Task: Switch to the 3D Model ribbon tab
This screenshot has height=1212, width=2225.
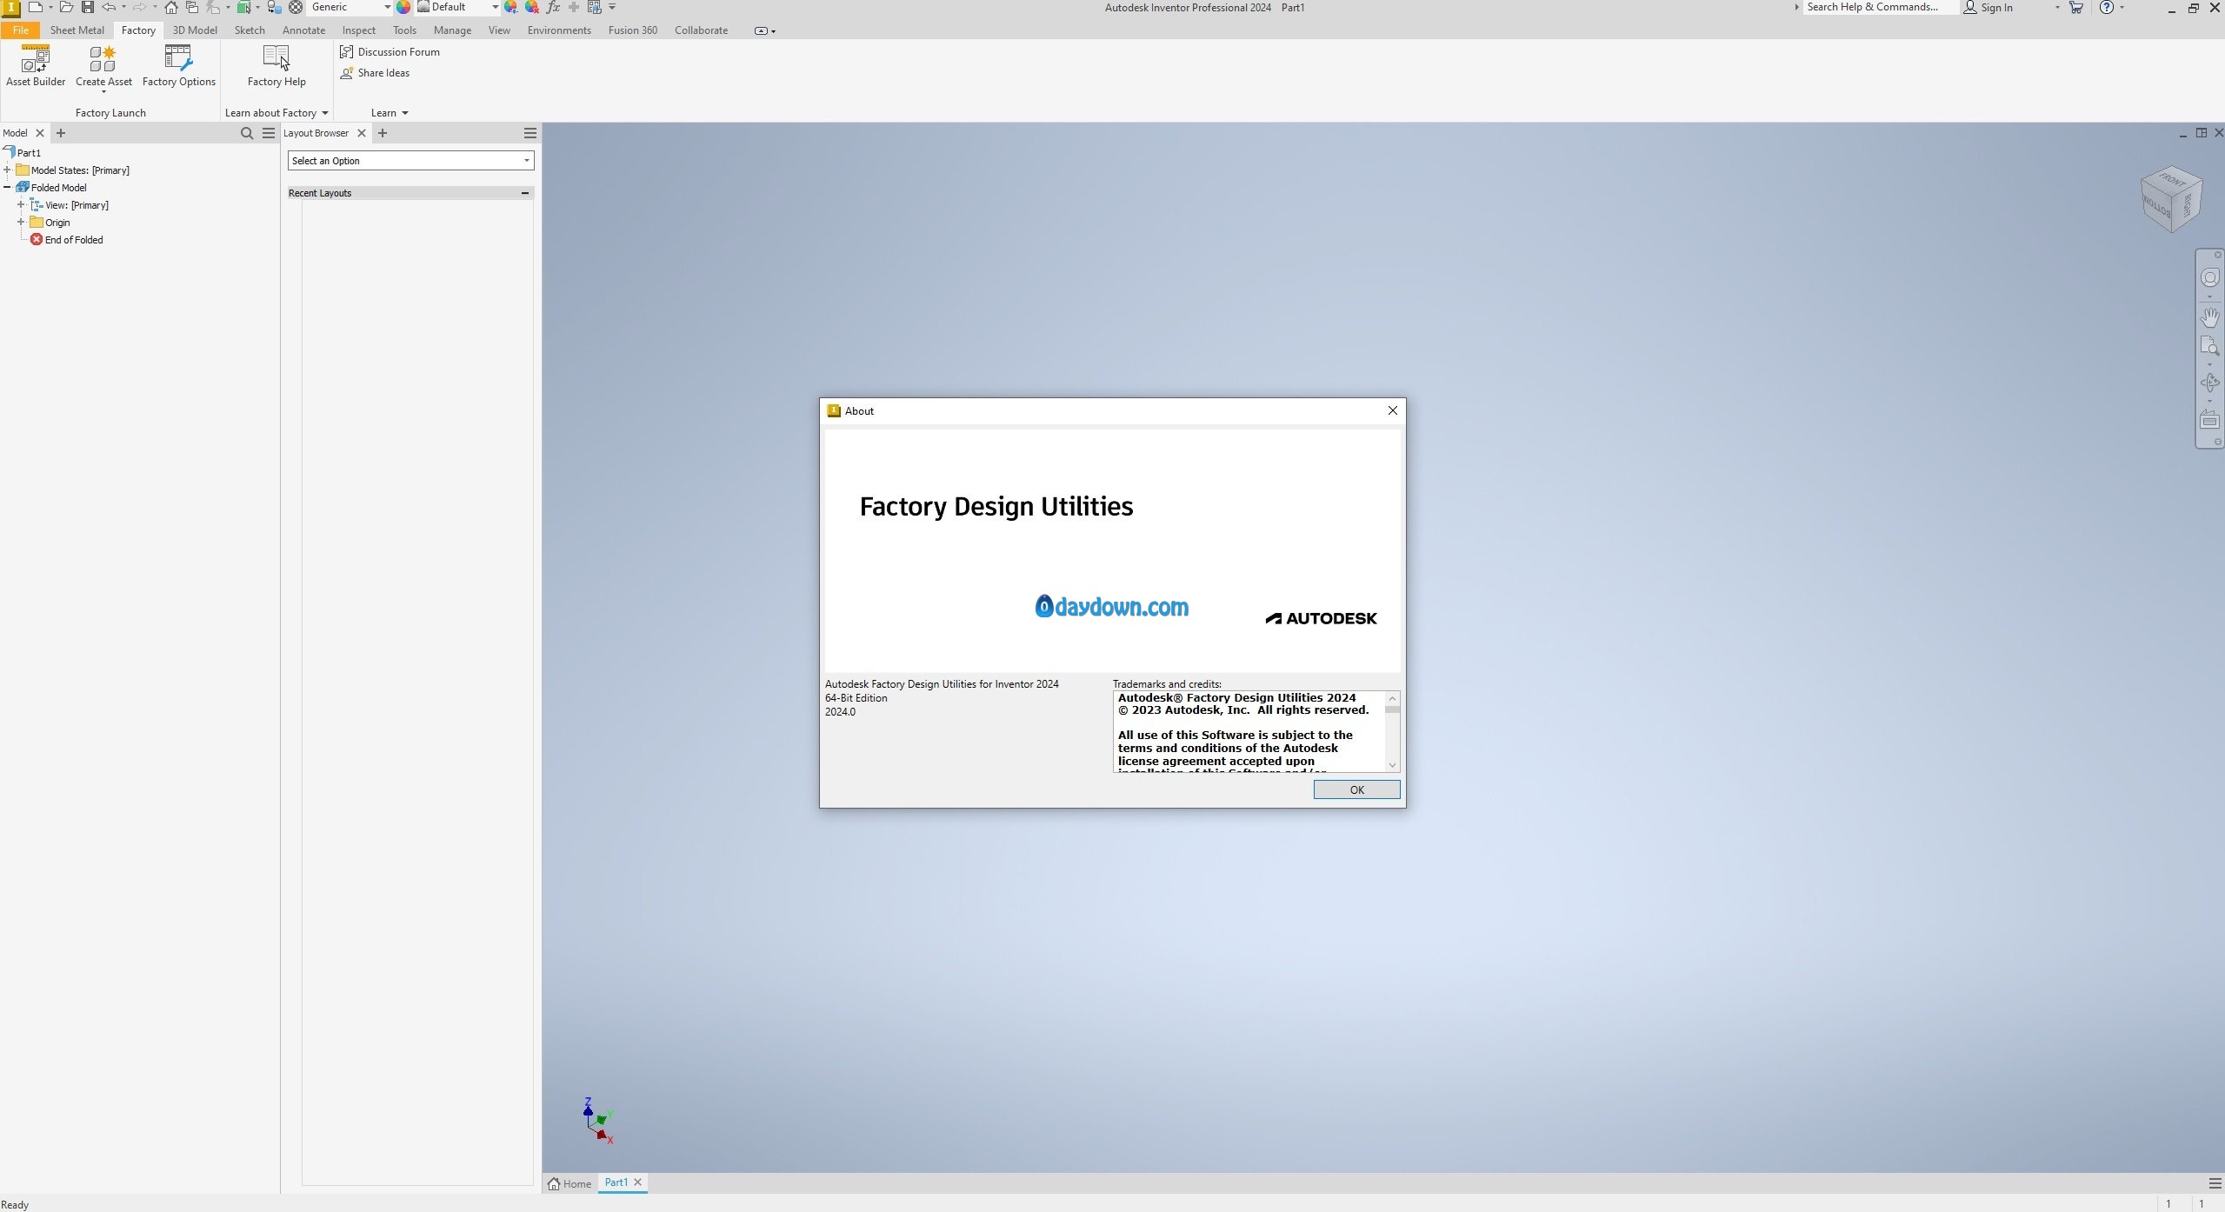Action: [x=195, y=30]
